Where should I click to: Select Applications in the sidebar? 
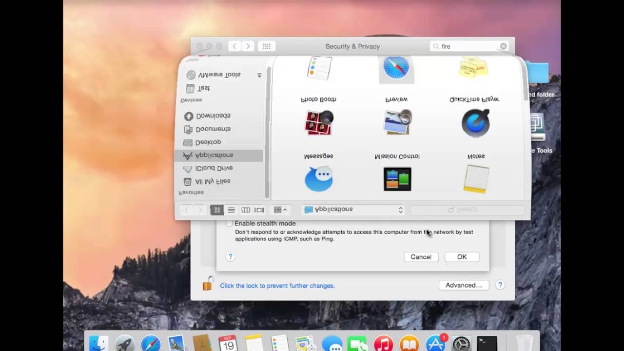[x=218, y=156]
